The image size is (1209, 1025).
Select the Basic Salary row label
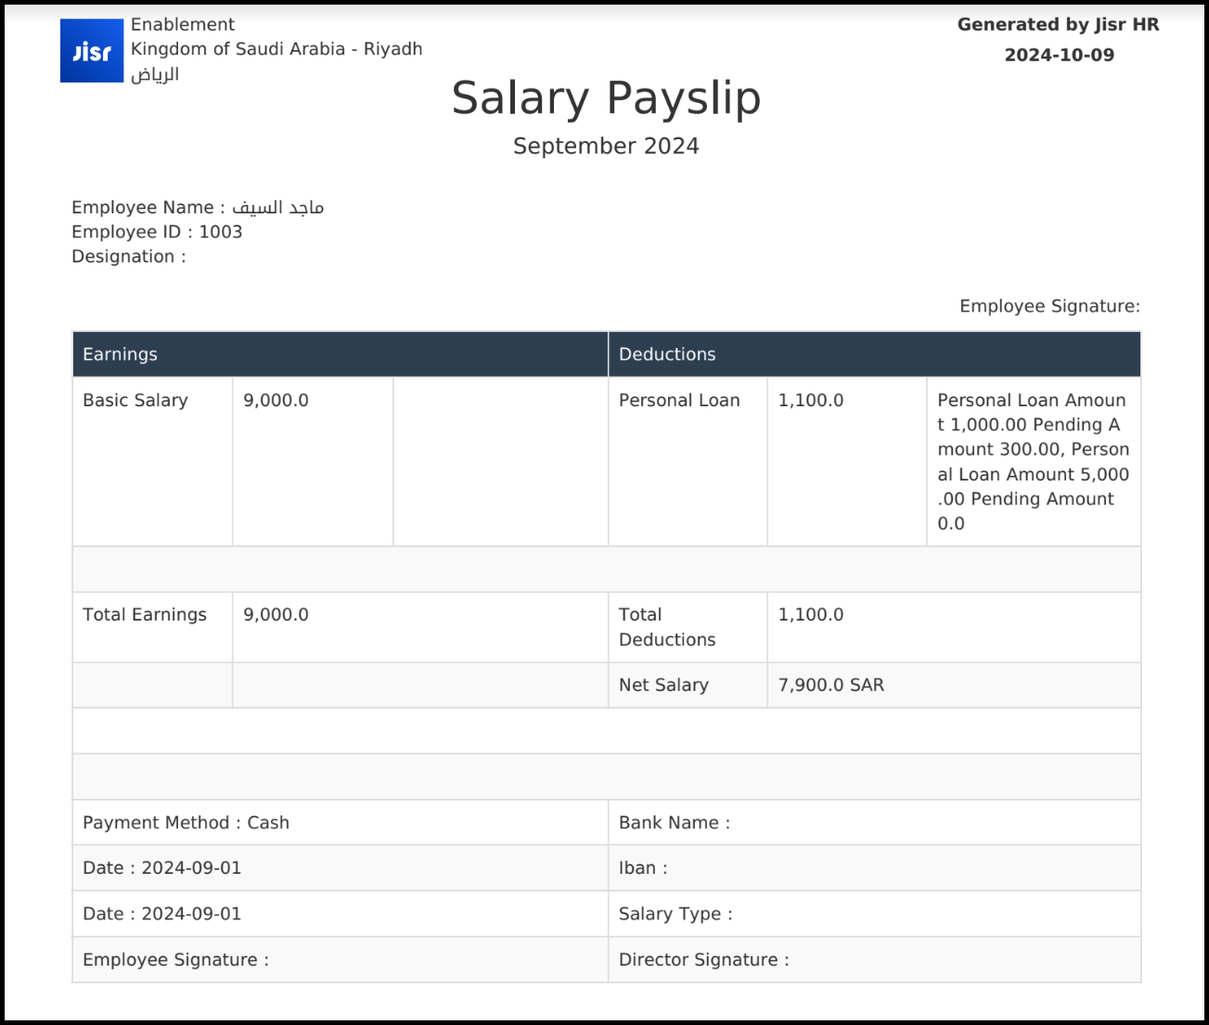point(135,401)
